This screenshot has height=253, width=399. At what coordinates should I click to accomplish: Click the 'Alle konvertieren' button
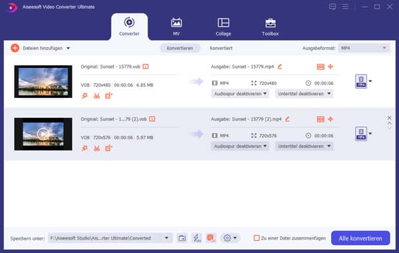360,238
